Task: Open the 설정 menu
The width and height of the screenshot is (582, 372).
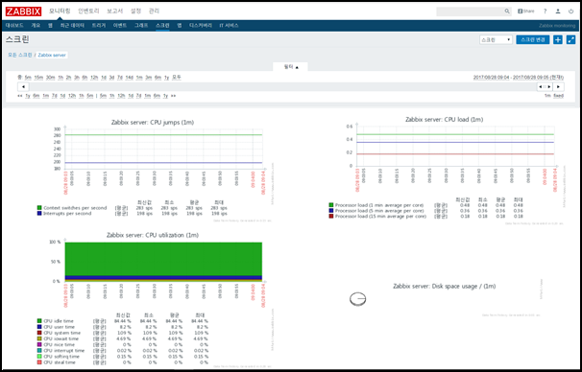Action: pos(135,12)
